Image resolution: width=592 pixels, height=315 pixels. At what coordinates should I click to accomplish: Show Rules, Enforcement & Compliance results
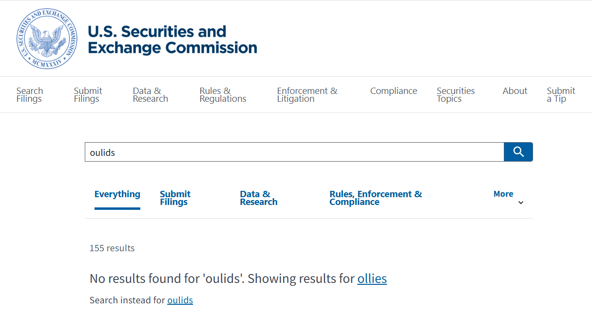tap(376, 198)
